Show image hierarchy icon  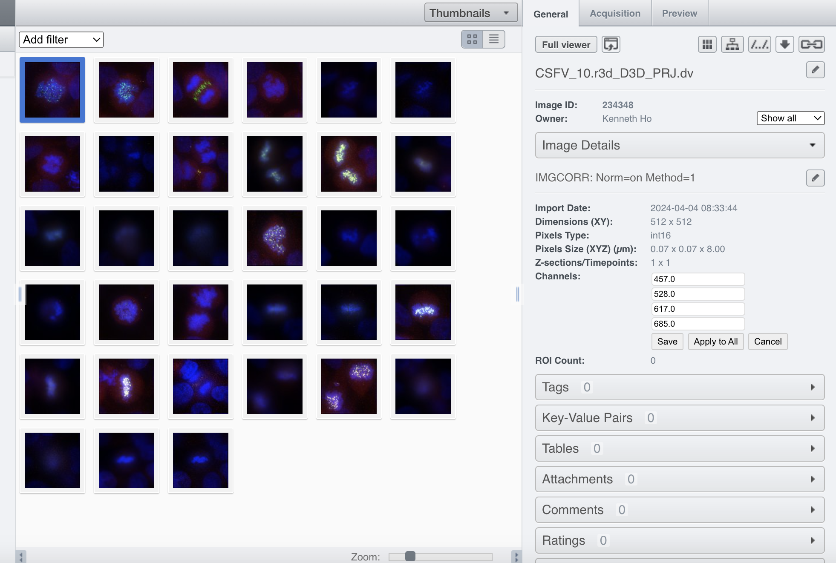tap(732, 44)
